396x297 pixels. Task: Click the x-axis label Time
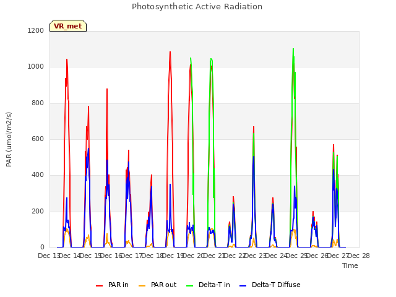tap(350, 265)
